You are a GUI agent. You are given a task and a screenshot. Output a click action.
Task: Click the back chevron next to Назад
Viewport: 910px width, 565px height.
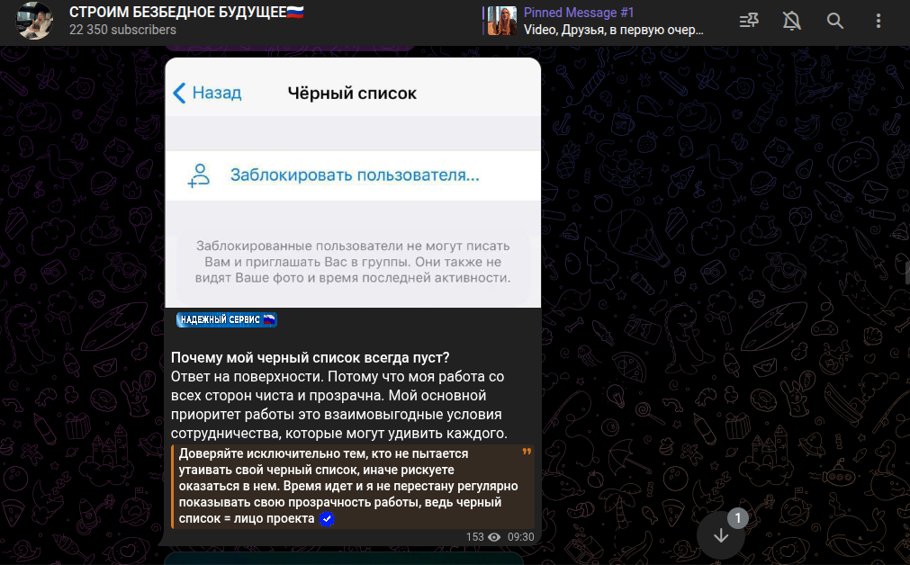coord(176,92)
